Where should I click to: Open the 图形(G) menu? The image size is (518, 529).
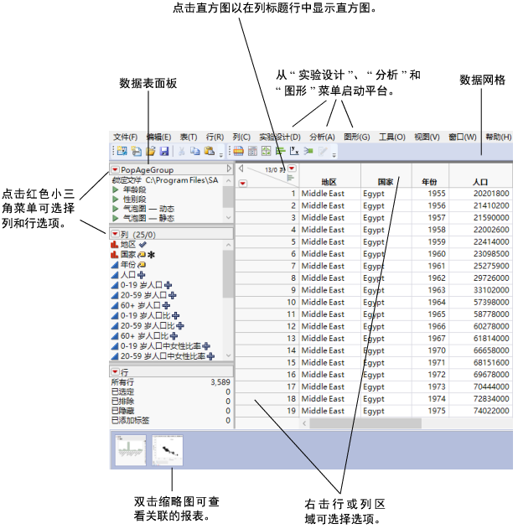[357, 137]
